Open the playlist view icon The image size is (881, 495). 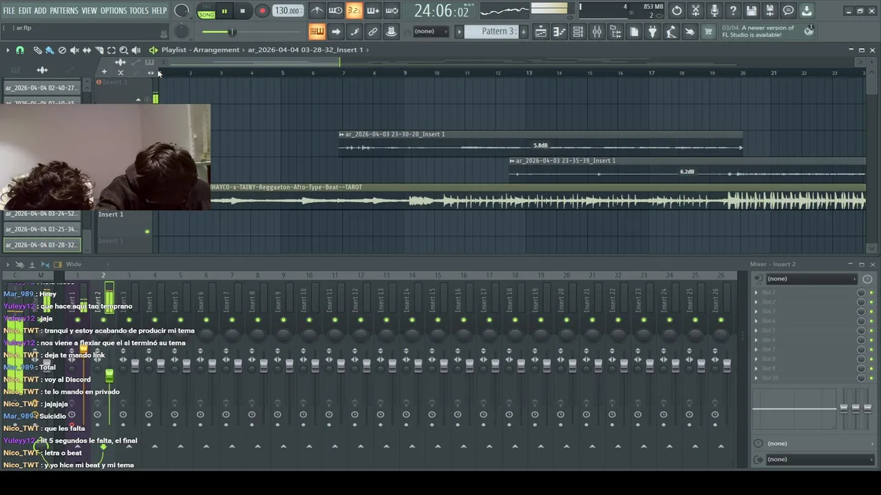541,32
